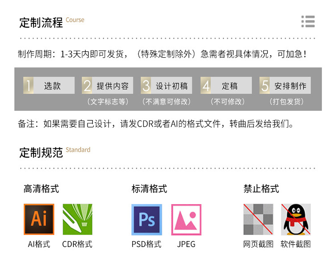Click the 软件截图 caption text
Screen dimensions: 335x268
pyautogui.click(x=296, y=244)
